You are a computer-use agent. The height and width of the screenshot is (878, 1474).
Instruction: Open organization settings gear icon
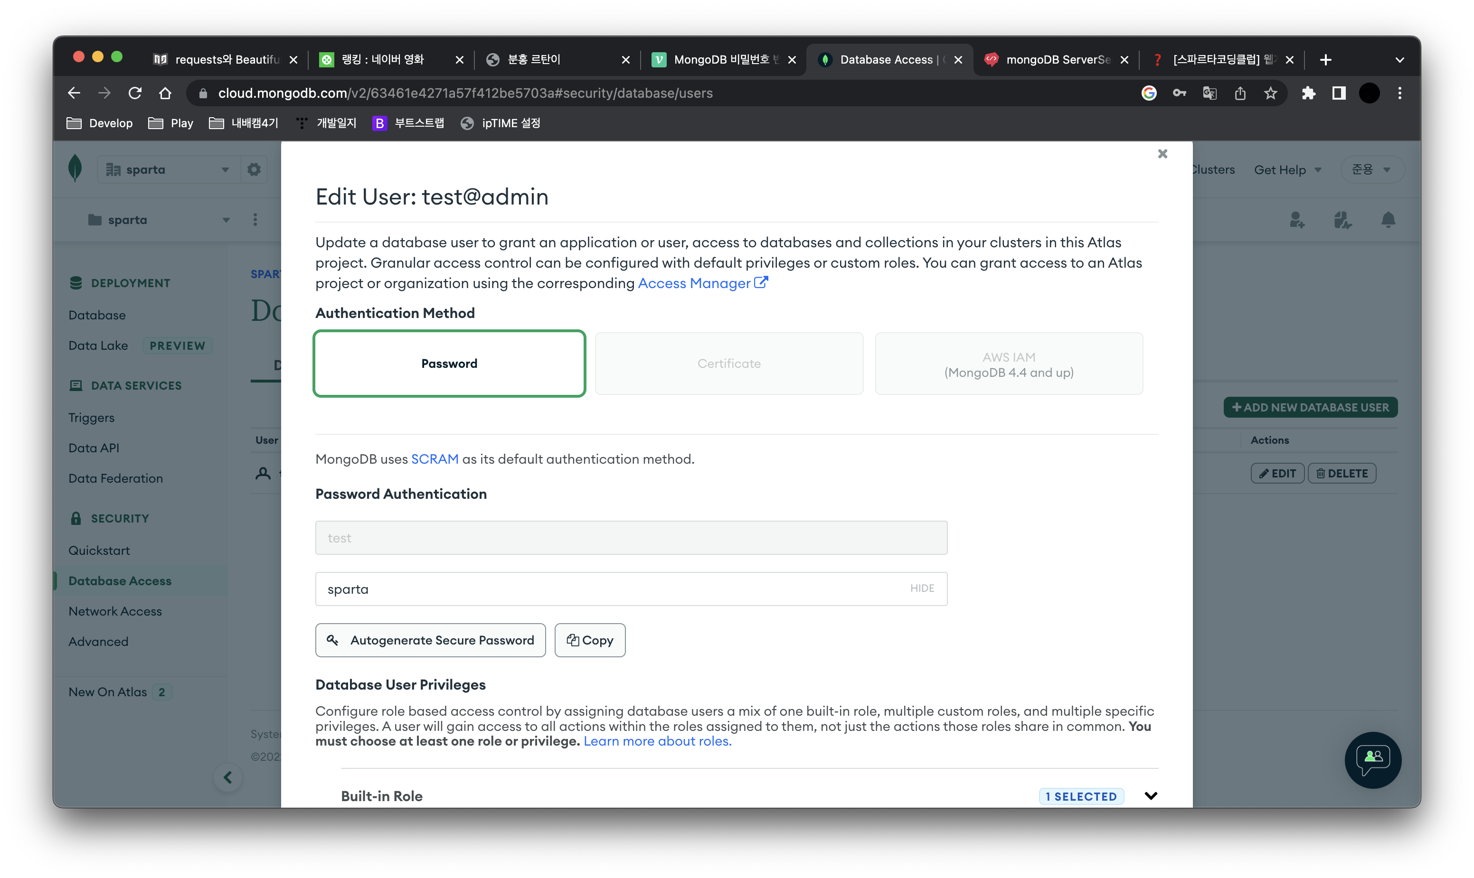(254, 170)
